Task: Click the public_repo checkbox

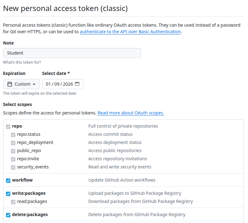Action: pyautogui.click(x=13, y=151)
